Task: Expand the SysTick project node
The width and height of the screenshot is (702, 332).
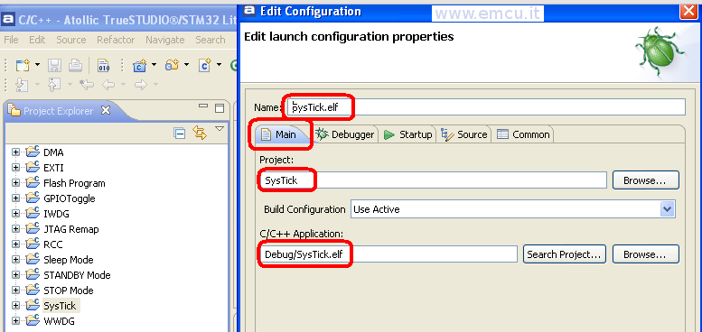Action: pyautogui.click(x=16, y=306)
